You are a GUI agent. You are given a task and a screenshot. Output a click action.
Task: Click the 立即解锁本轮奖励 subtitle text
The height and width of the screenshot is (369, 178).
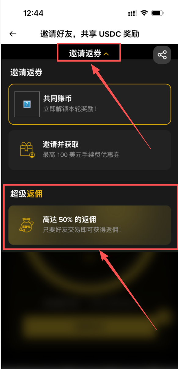pyautogui.click(x=70, y=109)
